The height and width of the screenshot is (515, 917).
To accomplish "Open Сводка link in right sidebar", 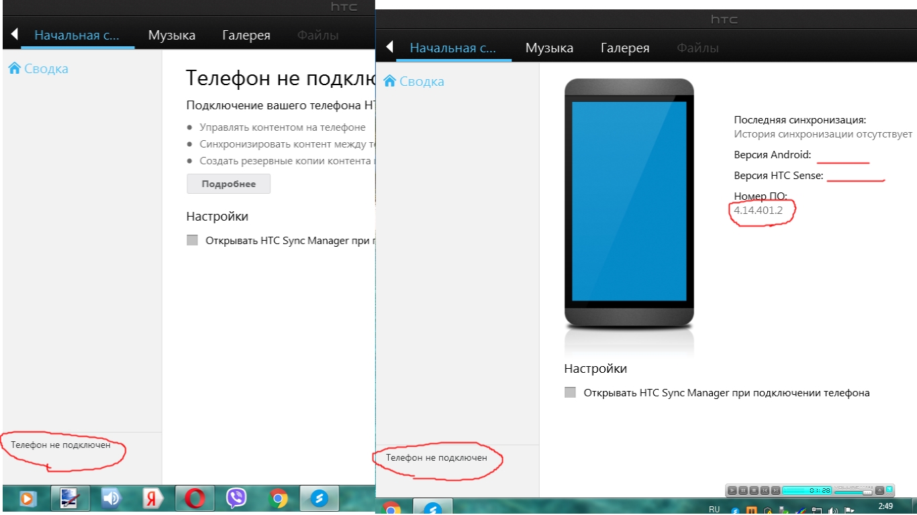I will [x=422, y=81].
